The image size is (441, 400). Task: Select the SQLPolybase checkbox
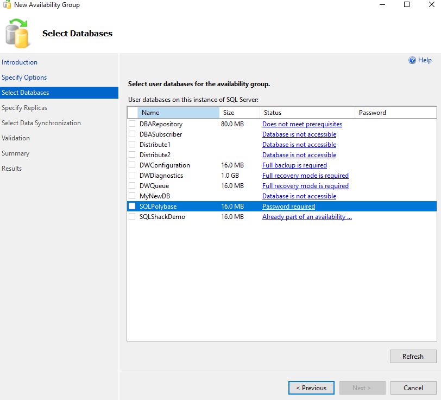tap(131, 206)
